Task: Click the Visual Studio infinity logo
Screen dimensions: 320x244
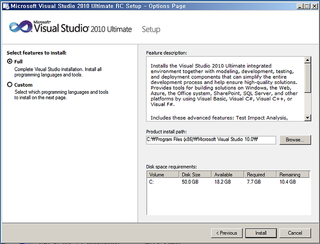Action: pyautogui.click(x=20, y=27)
